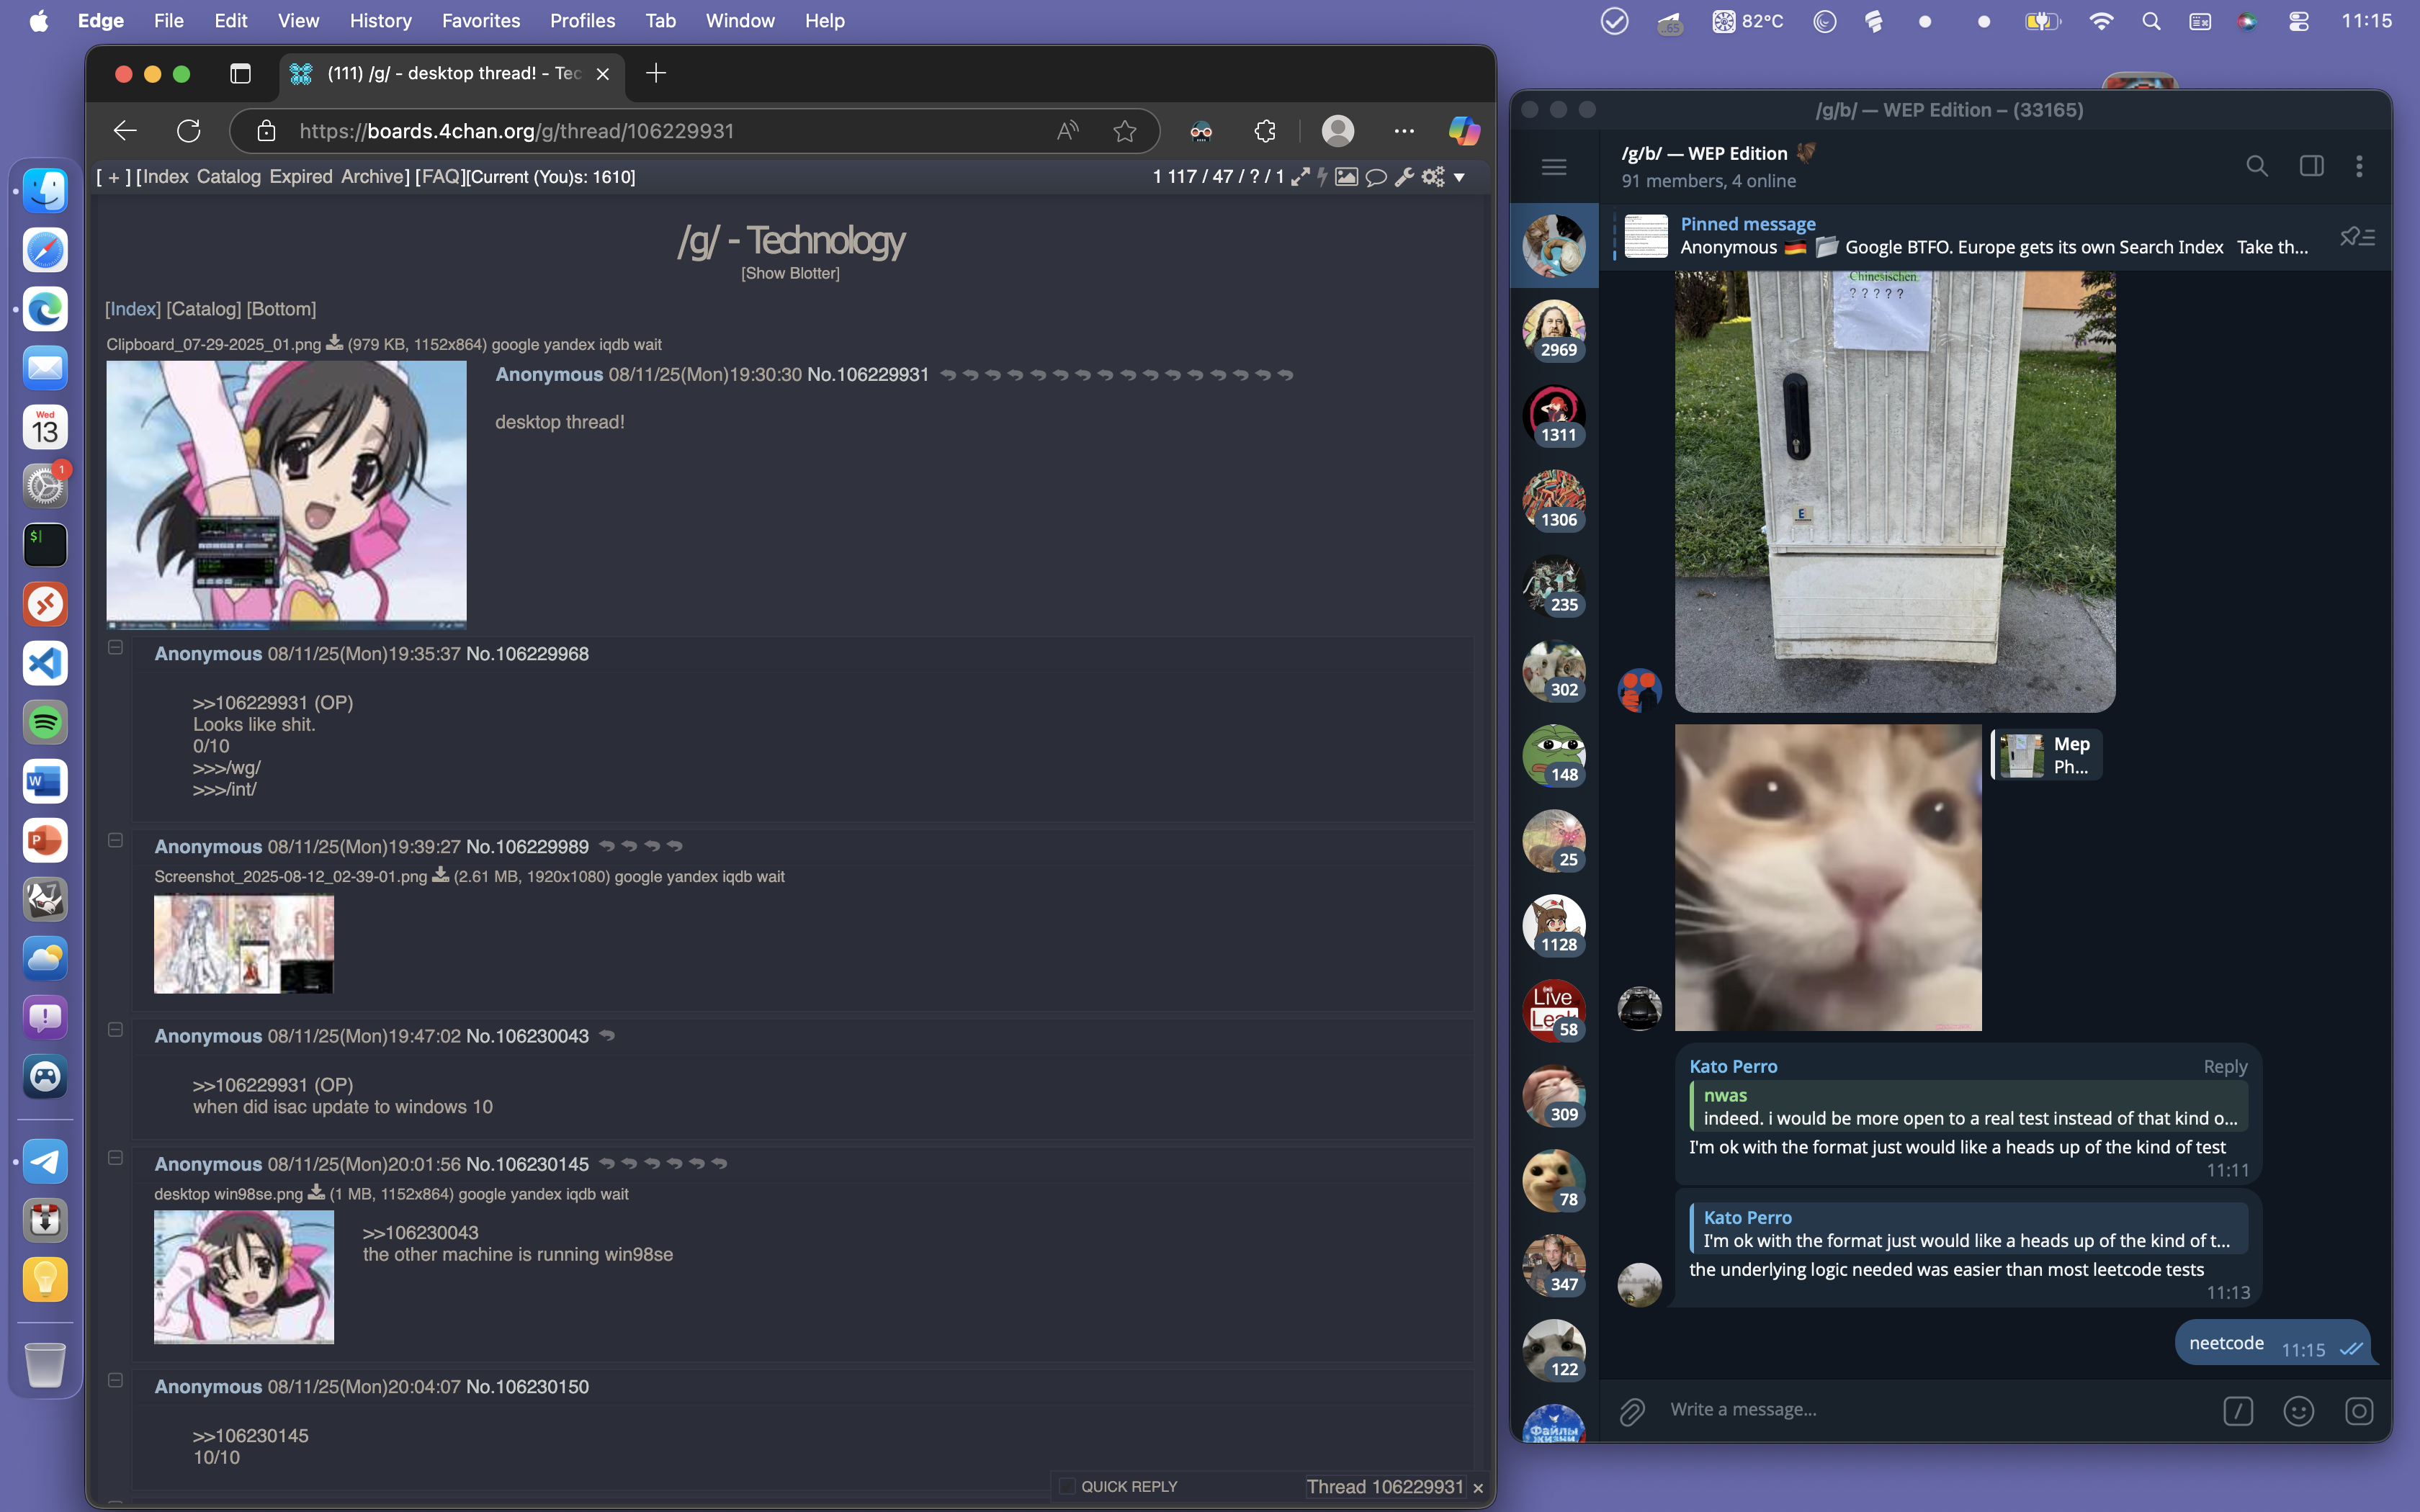The image size is (2420, 1512).
Task: Open the History menu in Edge
Action: click(380, 20)
